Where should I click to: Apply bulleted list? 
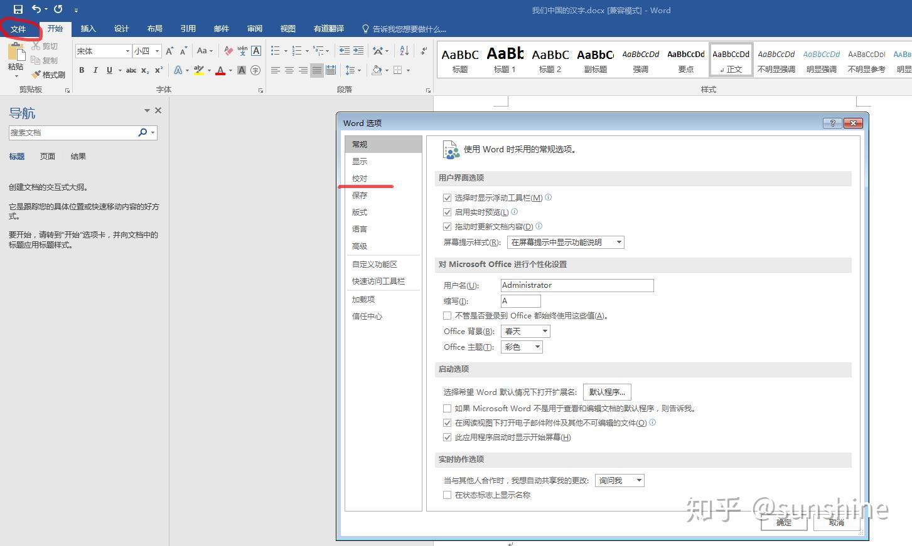[x=275, y=51]
